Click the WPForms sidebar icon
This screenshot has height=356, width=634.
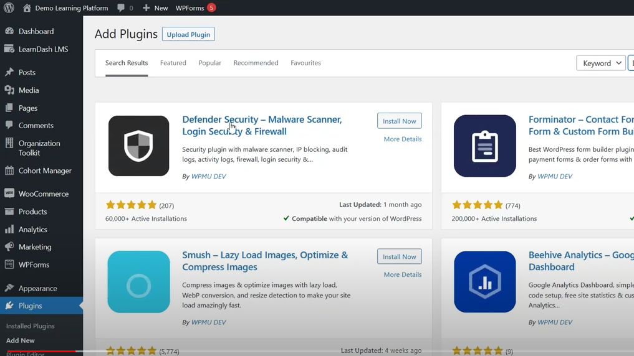pos(9,265)
